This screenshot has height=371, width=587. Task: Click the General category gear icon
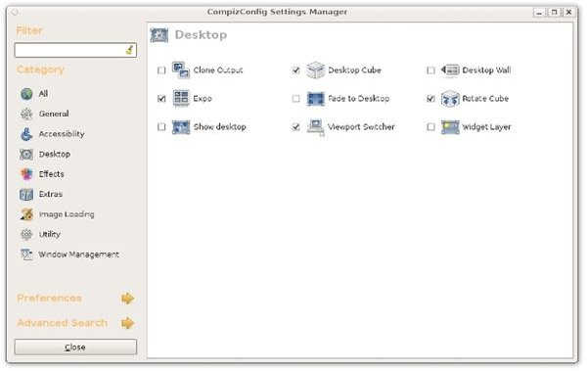26,114
